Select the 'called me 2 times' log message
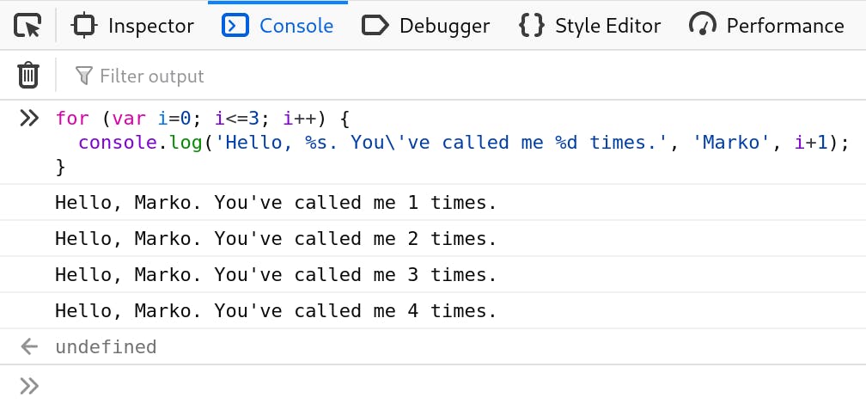The image size is (866, 410). pos(276,239)
